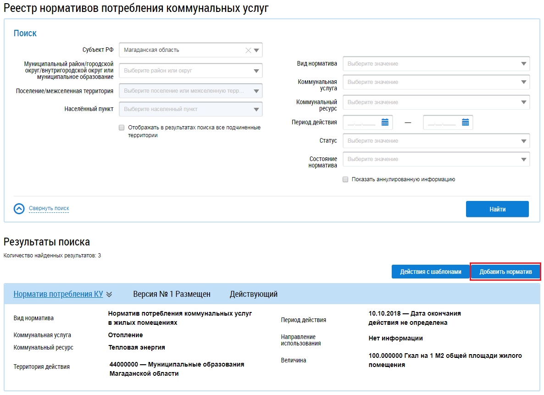Open Действия с шаблонами button
Screen dimensions: 544x395
pos(430,272)
